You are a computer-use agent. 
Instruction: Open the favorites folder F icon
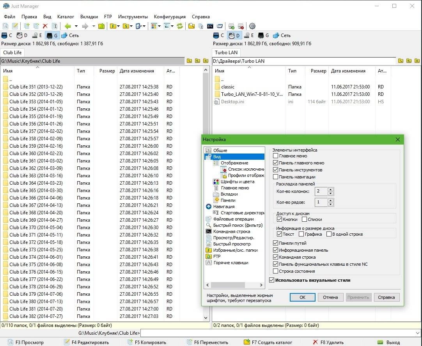click(113, 26)
